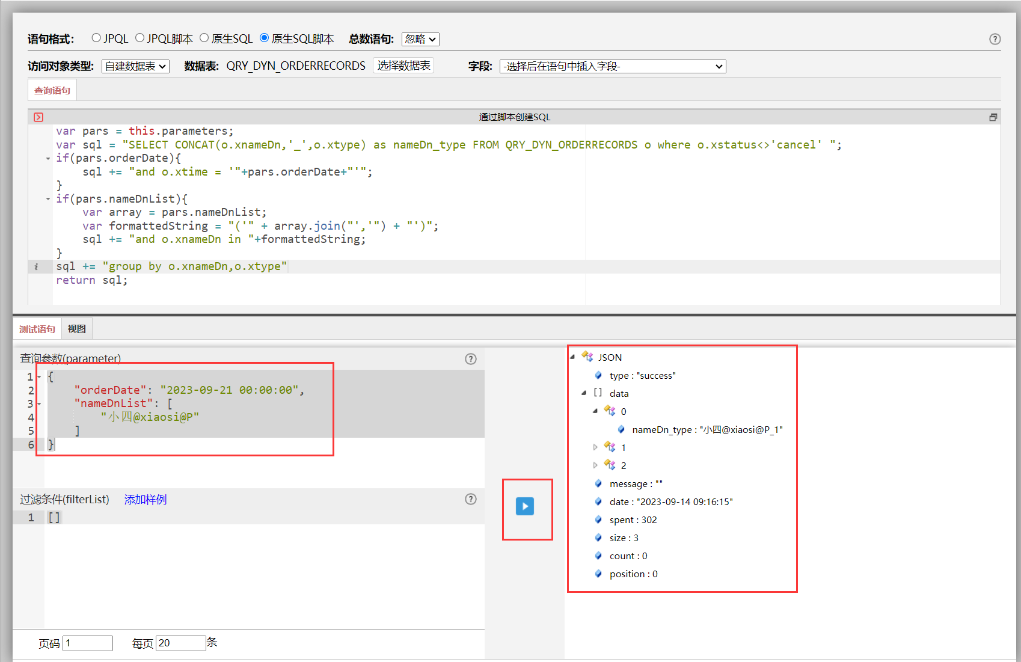Click the 页码 page number input
This screenshot has height=662, width=1021.
pos(88,643)
